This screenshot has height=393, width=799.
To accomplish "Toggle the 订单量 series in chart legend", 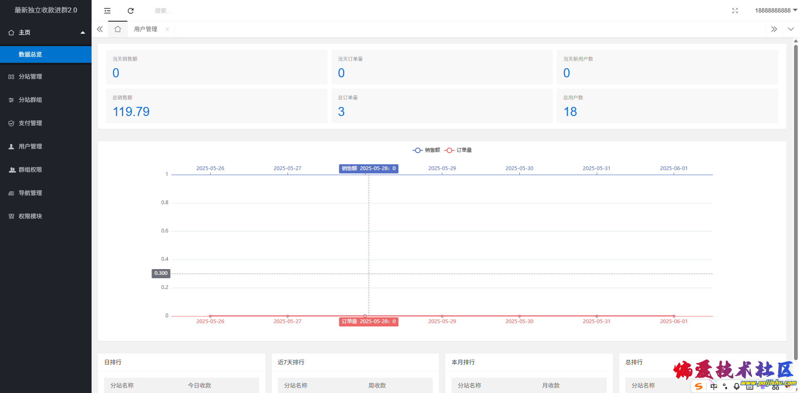I will coord(458,150).
